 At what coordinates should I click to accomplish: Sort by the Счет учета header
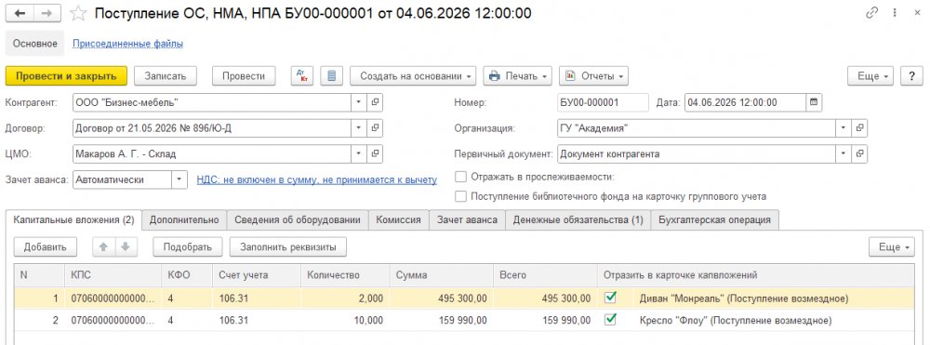pyautogui.click(x=257, y=275)
